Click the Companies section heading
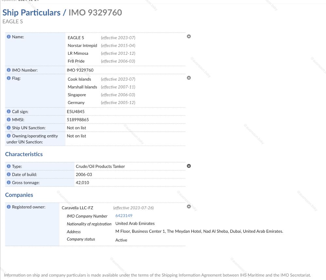This screenshot has width=326, height=280. click(19, 195)
